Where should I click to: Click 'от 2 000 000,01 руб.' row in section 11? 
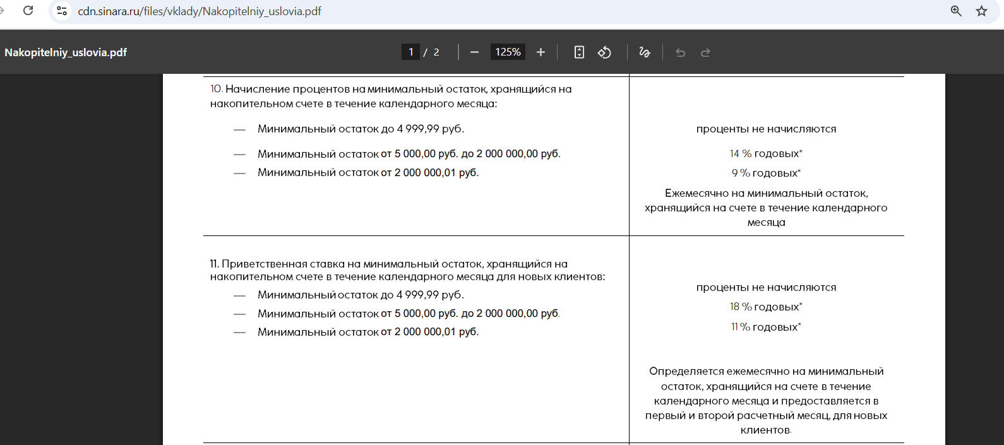368,332
